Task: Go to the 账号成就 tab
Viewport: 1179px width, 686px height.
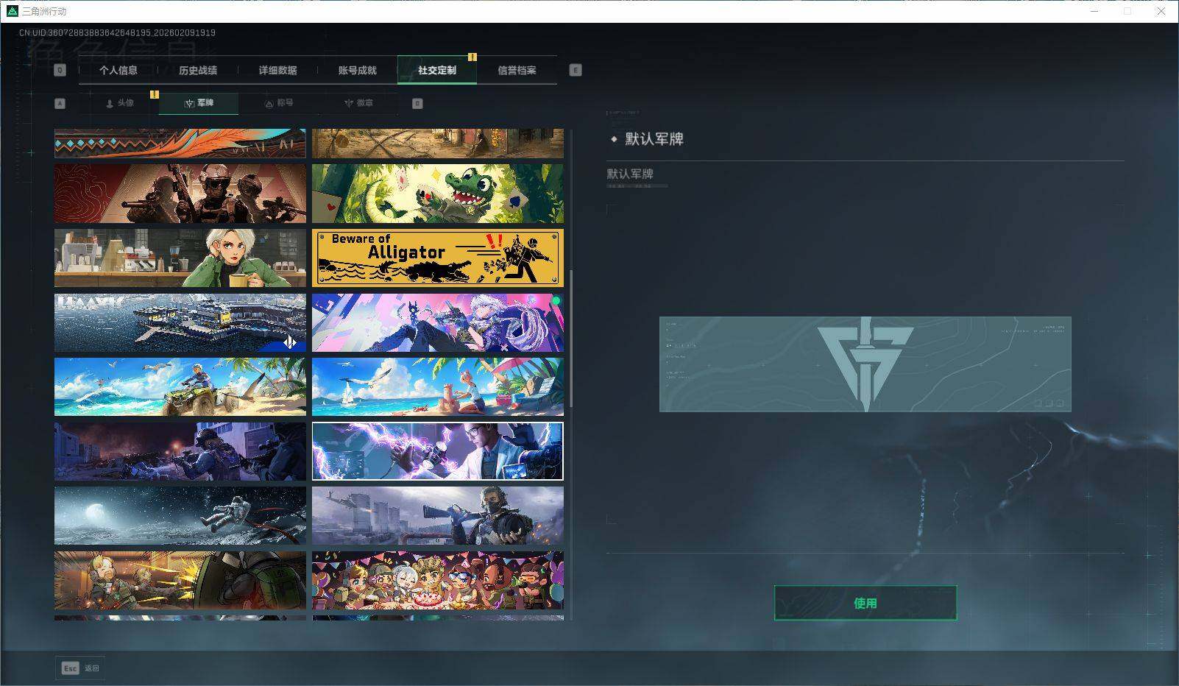Action: pyautogui.click(x=357, y=70)
